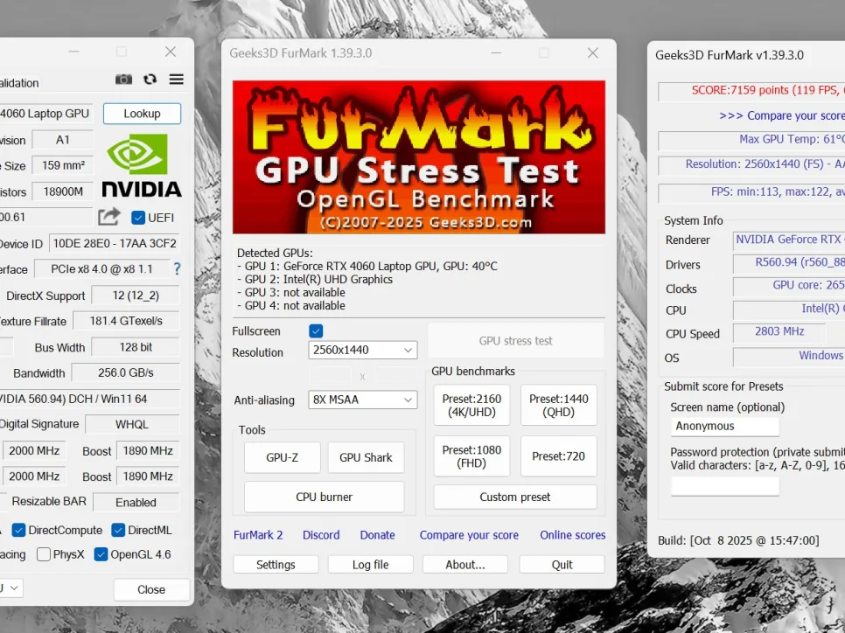This screenshot has height=633, width=845.
Task: Click the NVIDIA logo in GPU-Z
Action: [142, 166]
